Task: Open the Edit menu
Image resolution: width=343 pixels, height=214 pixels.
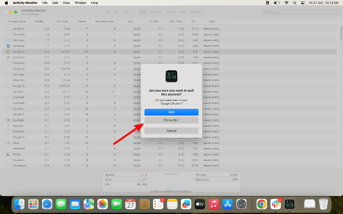Action: tap(55, 3)
